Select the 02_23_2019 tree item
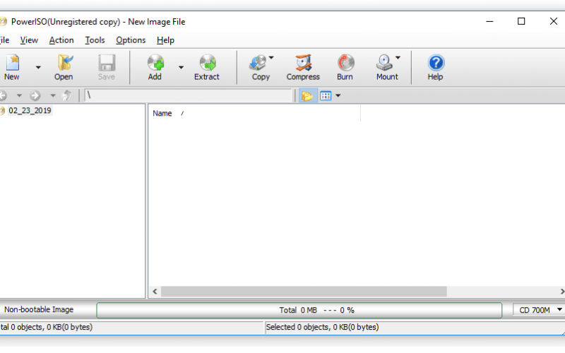The width and height of the screenshot is (565, 353). pos(30,111)
